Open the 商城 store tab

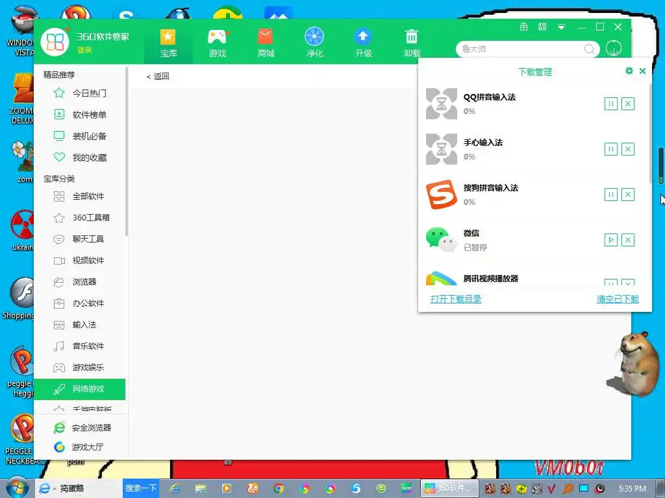coord(266,43)
